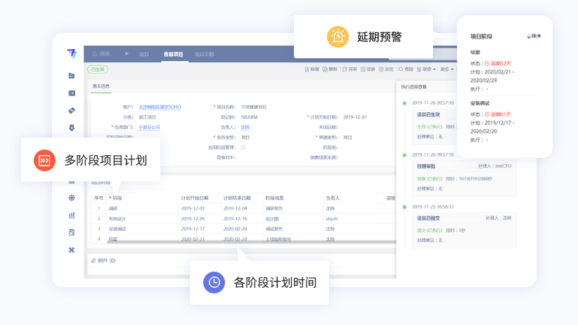Expand the 联查 dropdown in toolbar
Viewport: 578px width, 325px height.
coord(426,69)
